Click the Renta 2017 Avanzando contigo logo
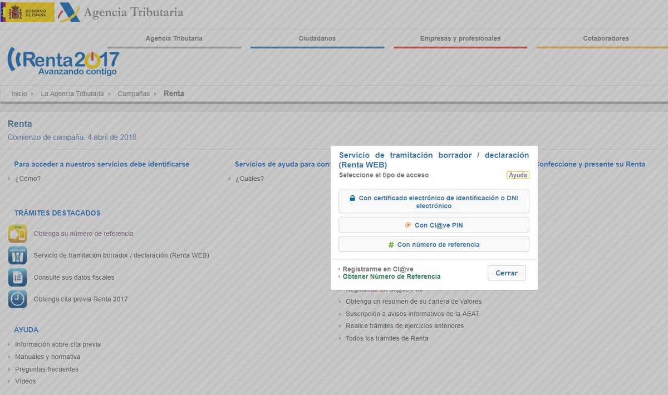Screen dimensions: 668x395 click(x=63, y=62)
